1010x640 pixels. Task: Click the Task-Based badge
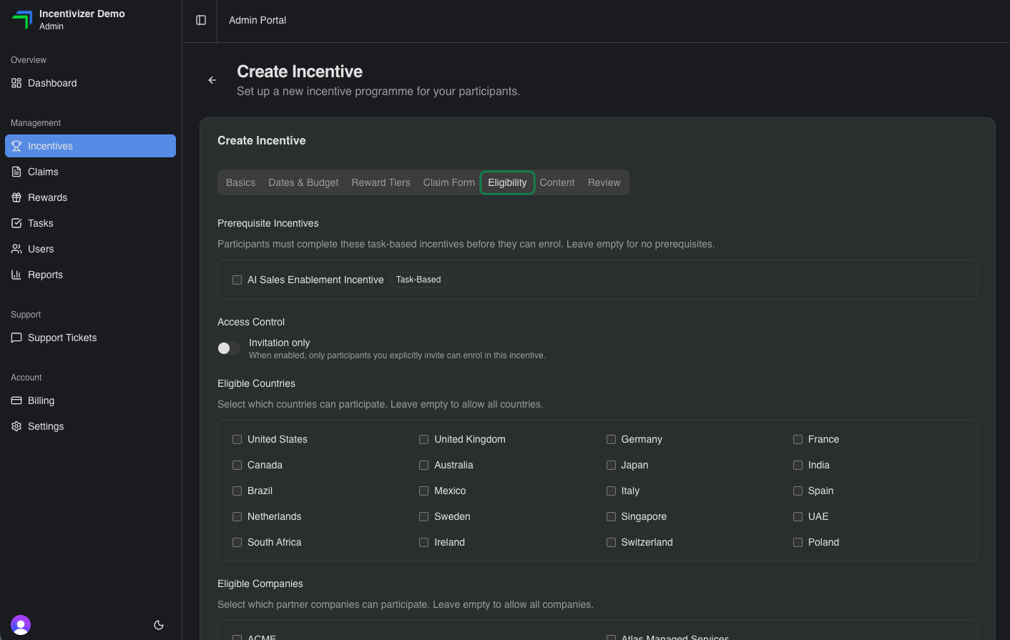(418, 280)
